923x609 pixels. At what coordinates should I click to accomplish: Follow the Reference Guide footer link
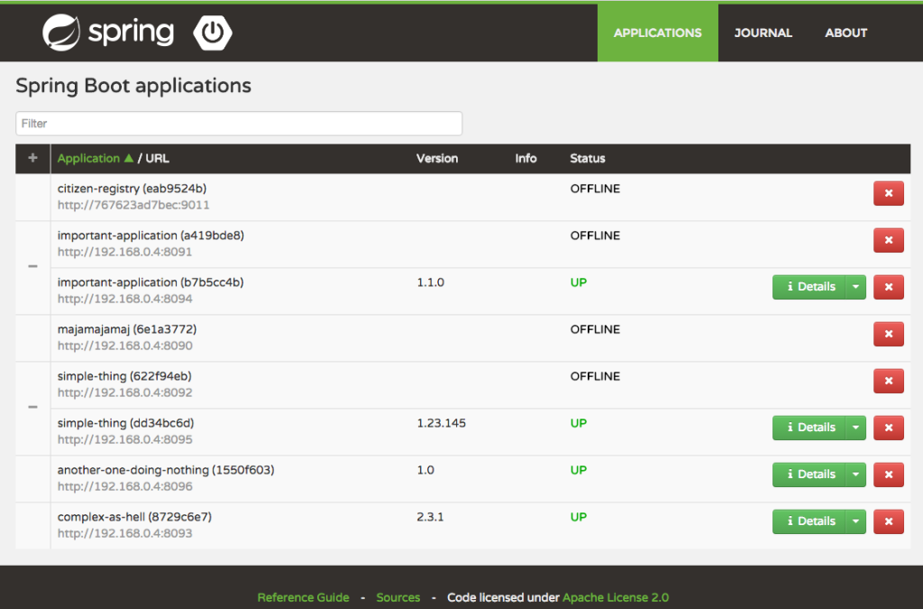click(303, 597)
